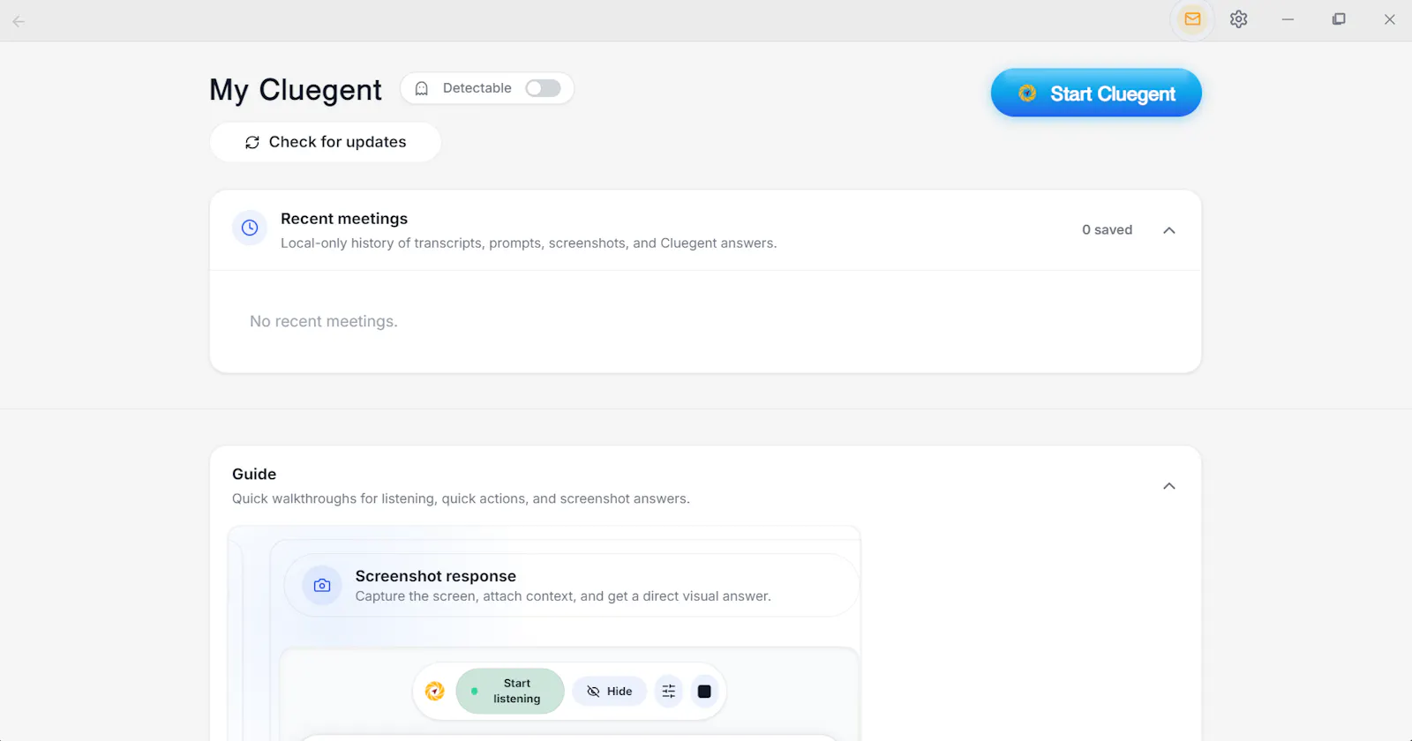
Task: Open the sliders adjustment icon
Action: [669, 692]
